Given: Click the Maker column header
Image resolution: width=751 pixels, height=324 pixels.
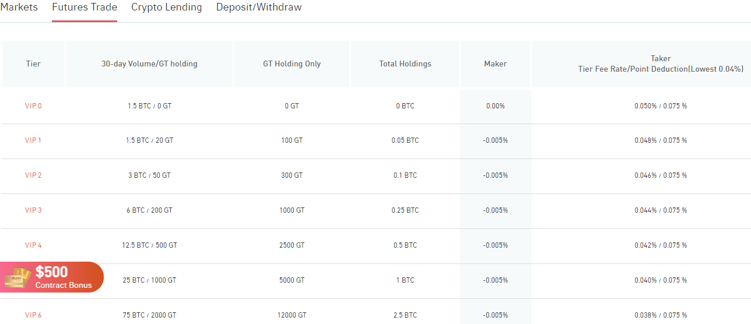Looking at the screenshot, I should (496, 64).
